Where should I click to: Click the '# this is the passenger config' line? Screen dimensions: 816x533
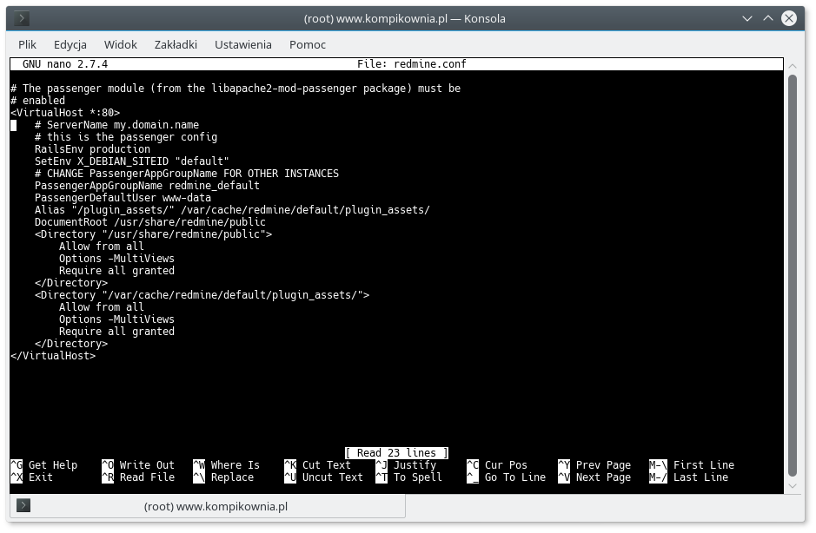point(126,137)
